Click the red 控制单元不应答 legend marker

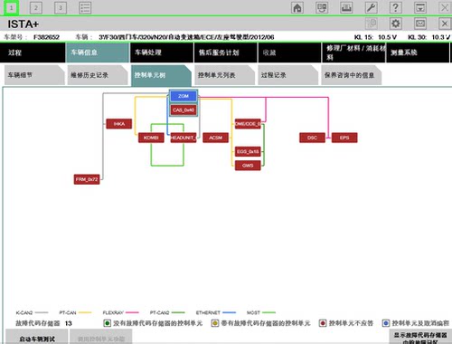coord(323,323)
